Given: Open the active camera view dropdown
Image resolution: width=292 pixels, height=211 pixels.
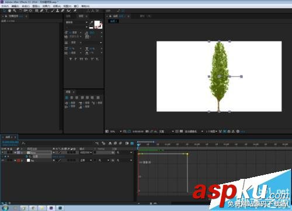Looking at the screenshot, I should click(x=194, y=132).
